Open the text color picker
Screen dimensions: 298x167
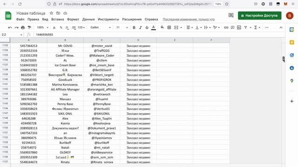[153, 28]
